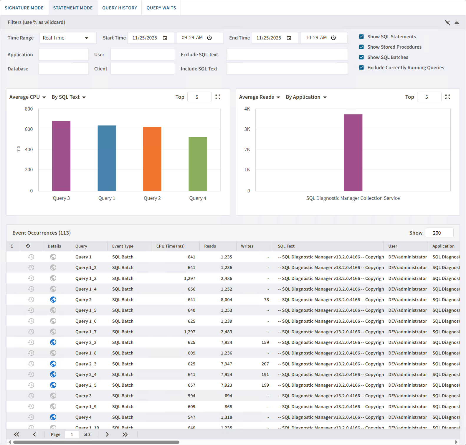This screenshot has height=445, width=466.
Task: Open End Time clock picker
Action: (x=333, y=38)
